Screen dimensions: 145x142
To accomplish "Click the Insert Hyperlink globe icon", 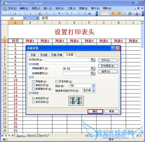I will (67, 14).
